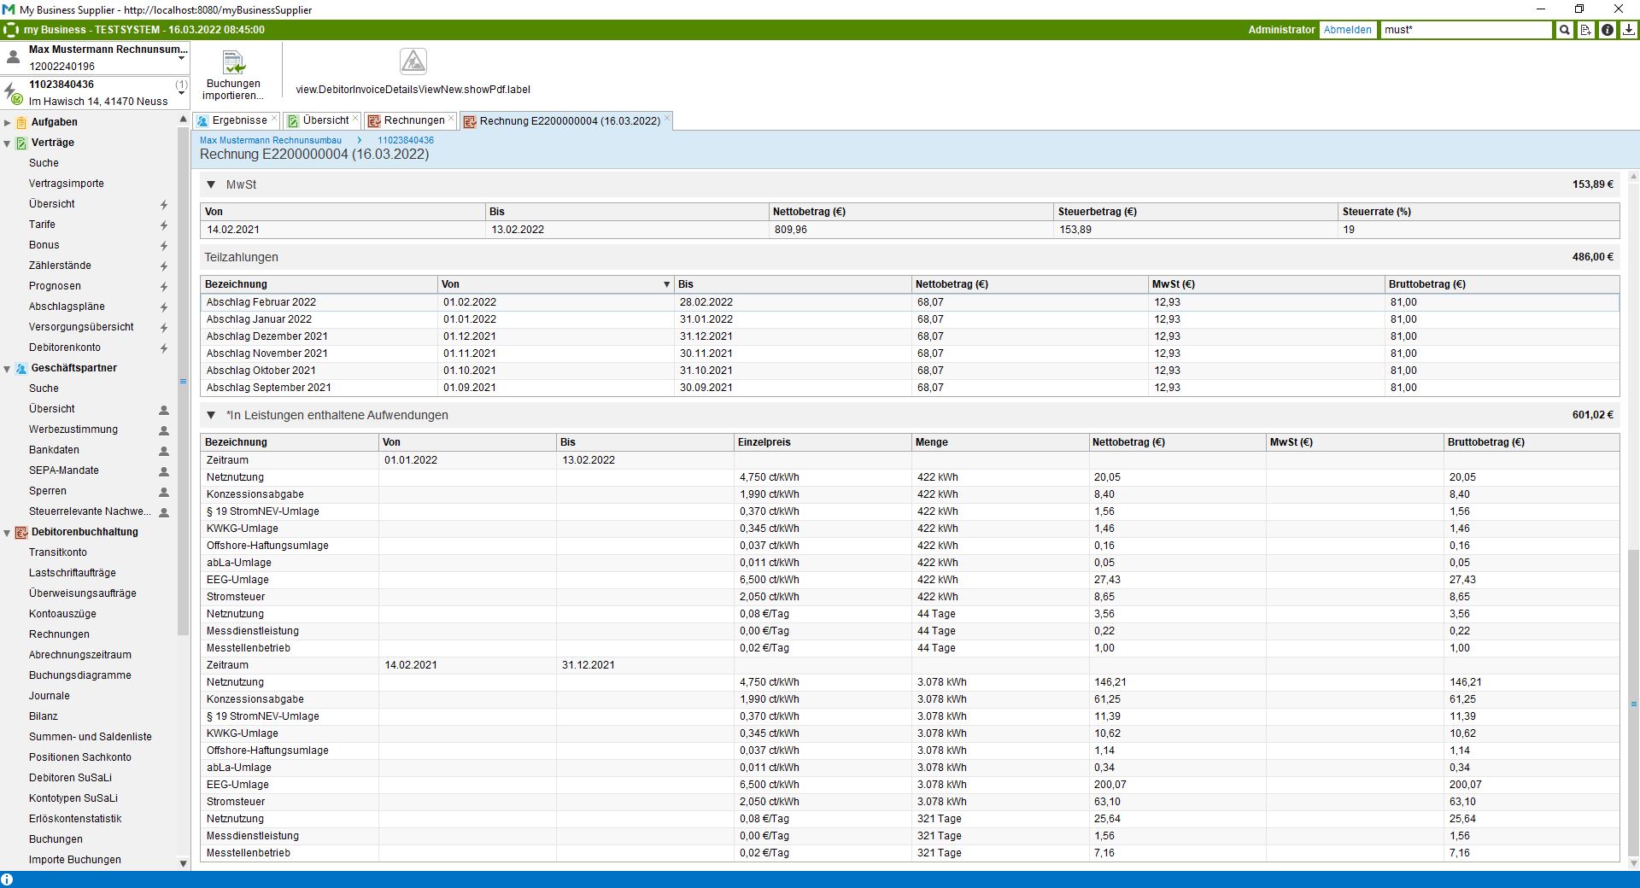
Task: Click the Buchungen importieren toolbar icon
Action: [233, 62]
